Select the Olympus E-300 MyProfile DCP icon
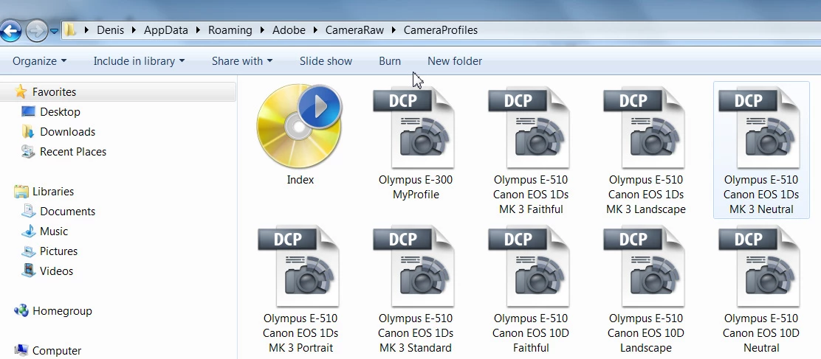Screen dimensions: 821x359 pyautogui.click(x=413, y=128)
